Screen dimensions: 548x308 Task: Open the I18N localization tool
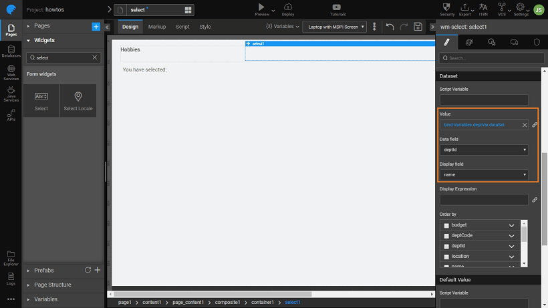click(x=483, y=8)
